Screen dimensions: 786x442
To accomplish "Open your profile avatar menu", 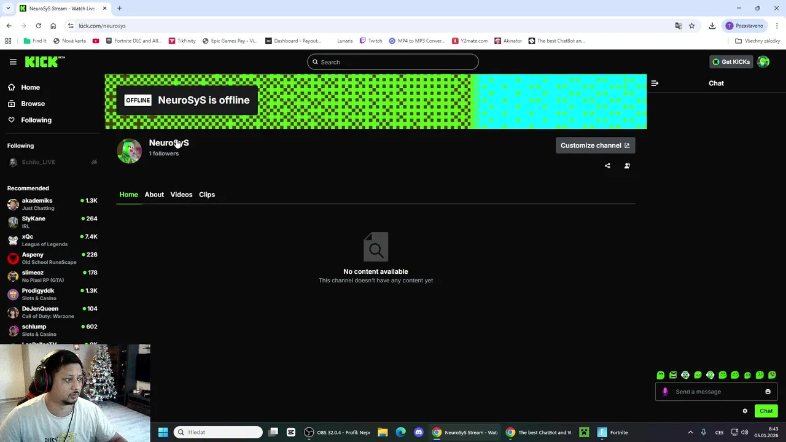I will coord(763,61).
